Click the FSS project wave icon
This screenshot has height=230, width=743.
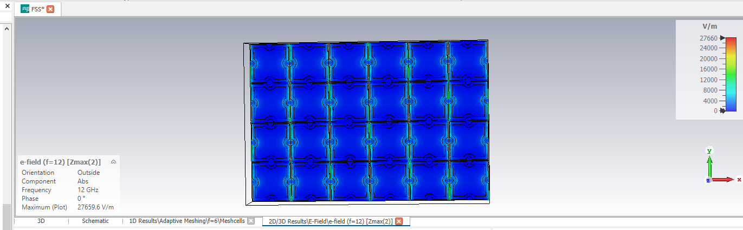point(25,9)
